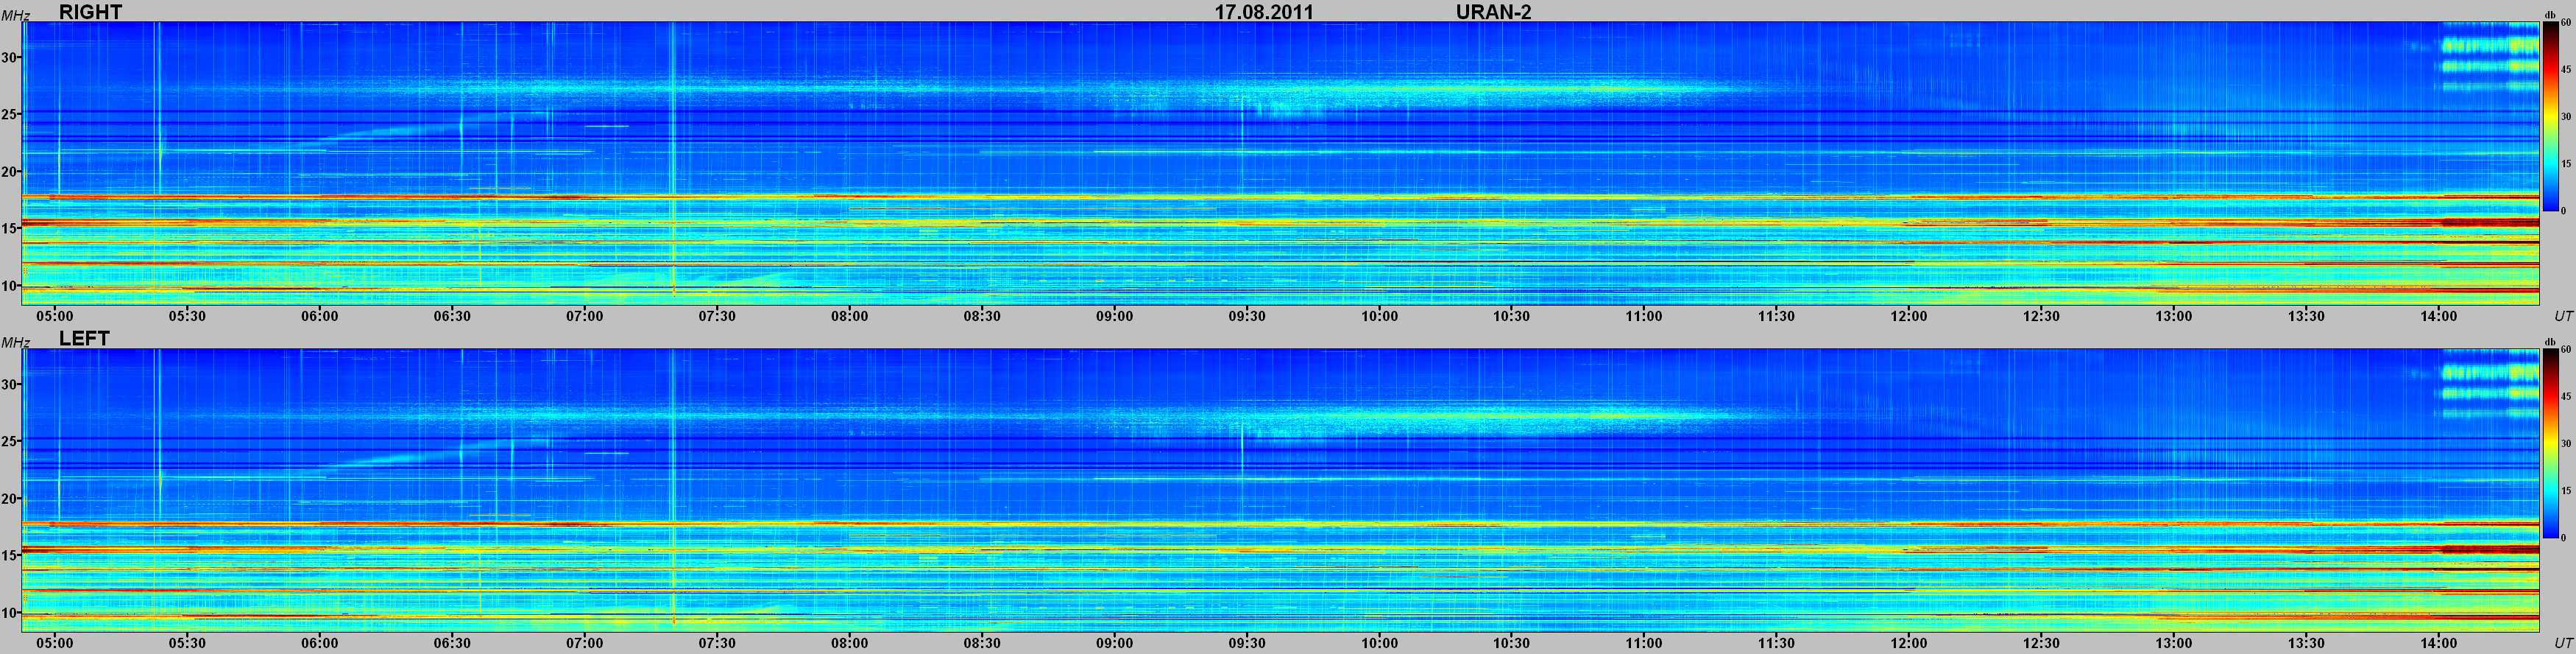Click the 14:00 tick under the RIGHT panel

[2439, 316]
